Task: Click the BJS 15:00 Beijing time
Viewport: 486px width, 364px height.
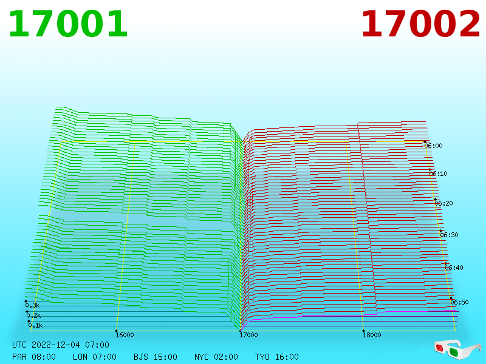Action: [156, 357]
